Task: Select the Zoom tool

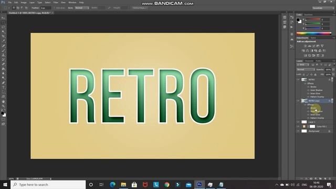Action: (x=3, y=106)
